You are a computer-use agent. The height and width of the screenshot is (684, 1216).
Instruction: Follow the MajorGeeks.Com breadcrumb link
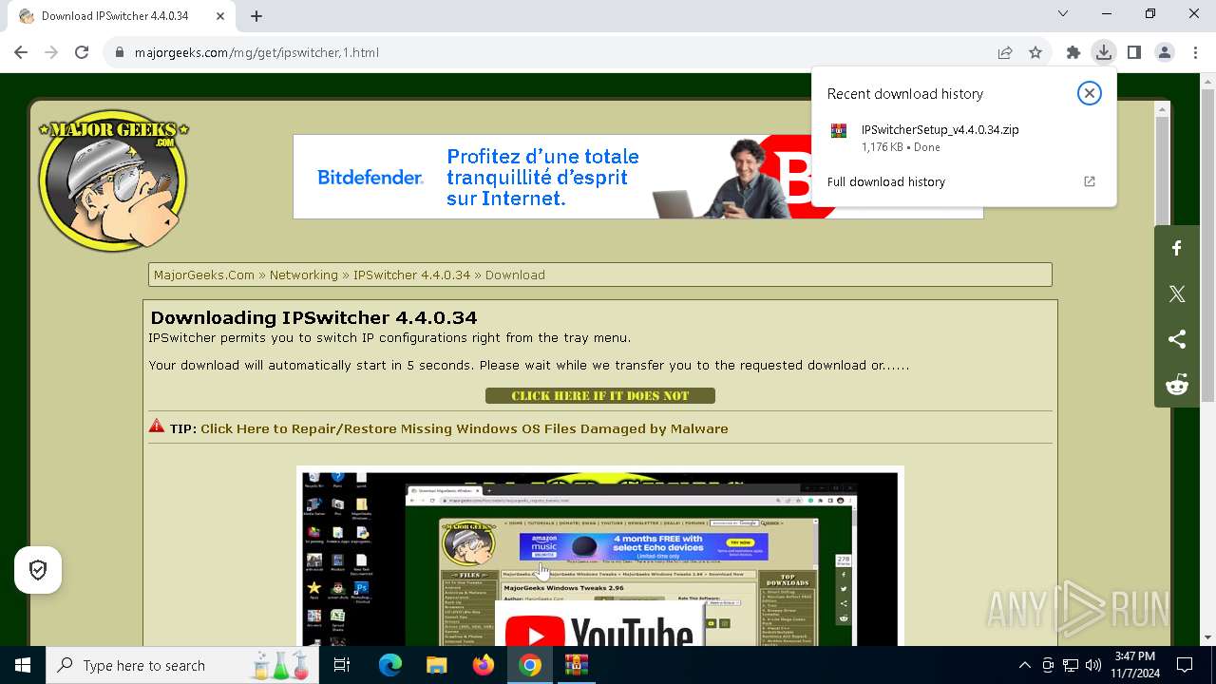pos(204,275)
